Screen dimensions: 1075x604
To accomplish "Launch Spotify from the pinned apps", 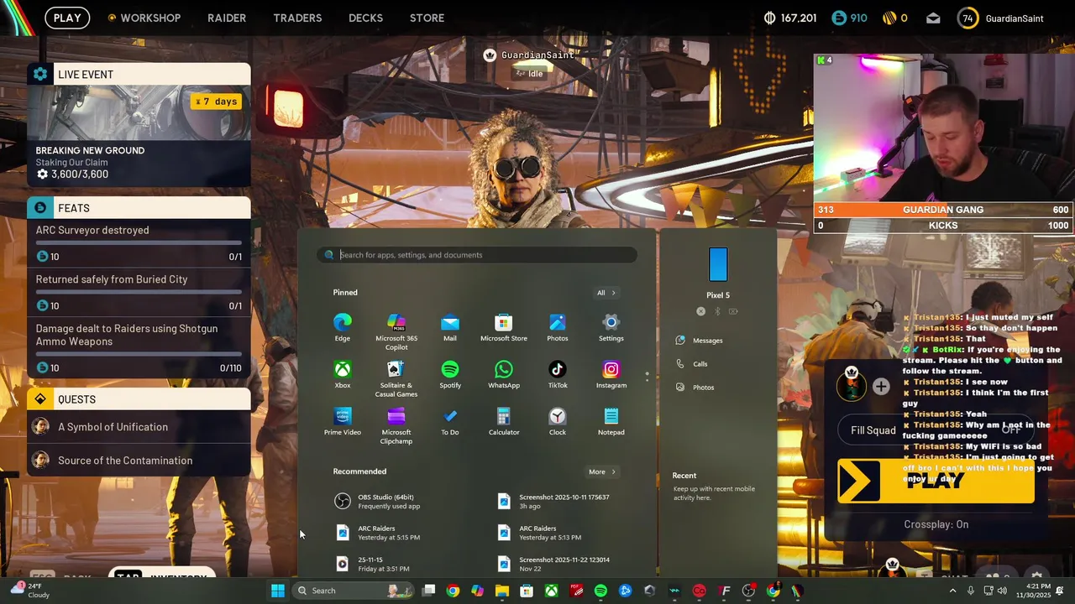I will [x=450, y=374].
